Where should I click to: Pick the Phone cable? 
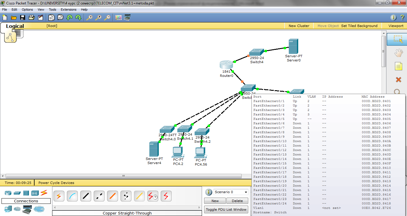click(126, 196)
